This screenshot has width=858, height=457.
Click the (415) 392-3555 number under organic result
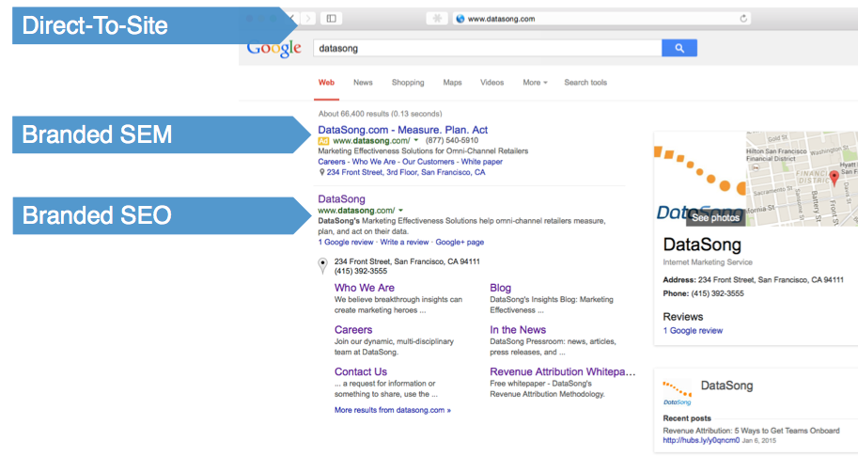(x=361, y=272)
